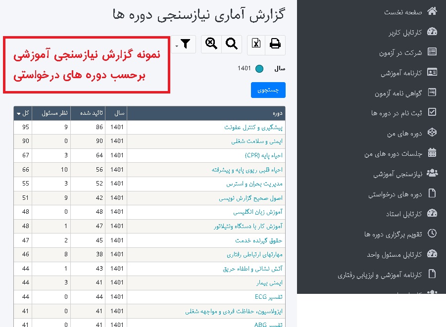The height and width of the screenshot is (327, 446).
Task: Click the cube icon beside دوره های من
Action: [x=432, y=132]
